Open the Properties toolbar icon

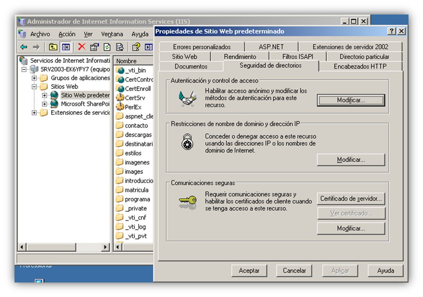(x=94, y=47)
